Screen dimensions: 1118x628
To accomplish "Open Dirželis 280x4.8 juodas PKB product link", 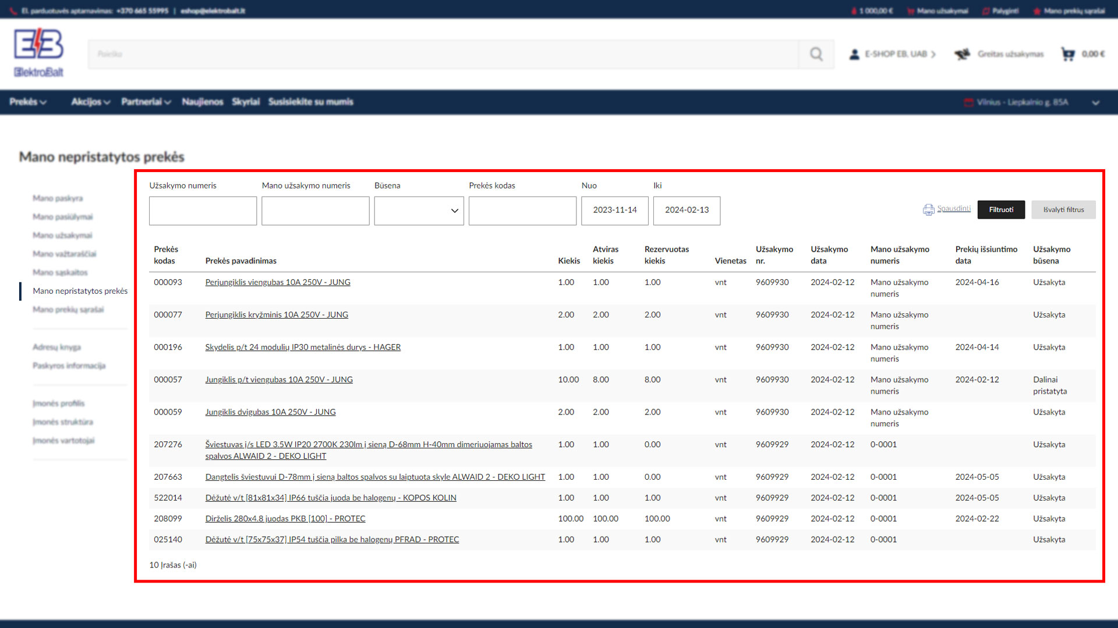I will click(x=285, y=519).
